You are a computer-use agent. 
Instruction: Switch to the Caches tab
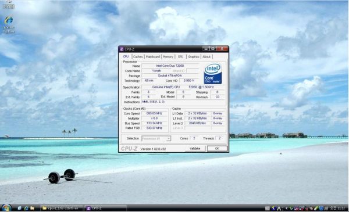pos(138,57)
